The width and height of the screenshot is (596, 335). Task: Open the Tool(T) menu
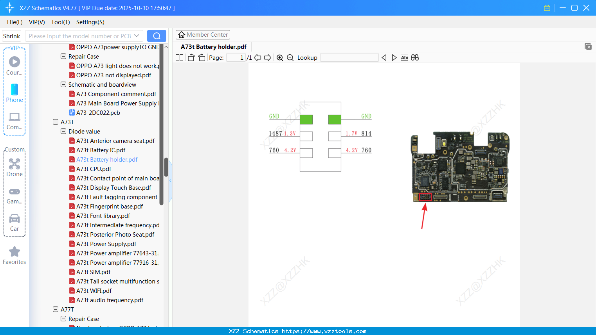click(60, 22)
